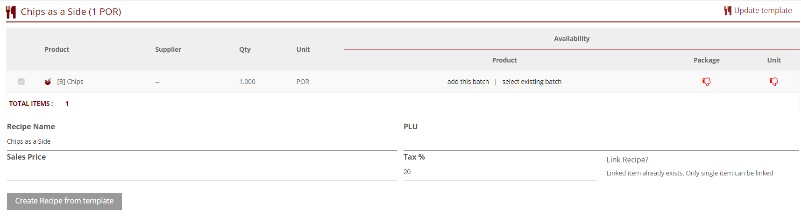Click the Chips as a Side heading
The height and width of the screenshot is (224, 801).
71,12
